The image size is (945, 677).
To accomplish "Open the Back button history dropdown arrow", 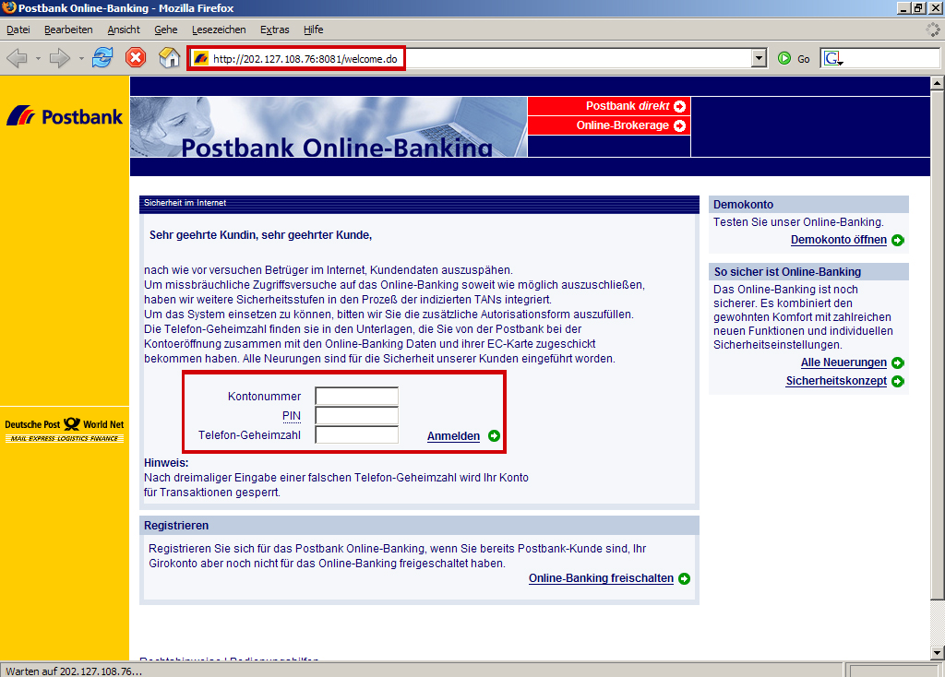I will tap(38, 58).
